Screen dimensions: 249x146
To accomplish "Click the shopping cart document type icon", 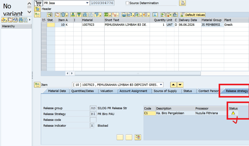I will click(38, 3).
